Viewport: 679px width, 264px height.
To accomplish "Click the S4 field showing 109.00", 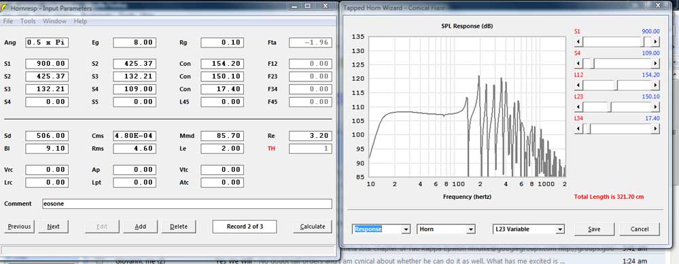I will 135,89.
